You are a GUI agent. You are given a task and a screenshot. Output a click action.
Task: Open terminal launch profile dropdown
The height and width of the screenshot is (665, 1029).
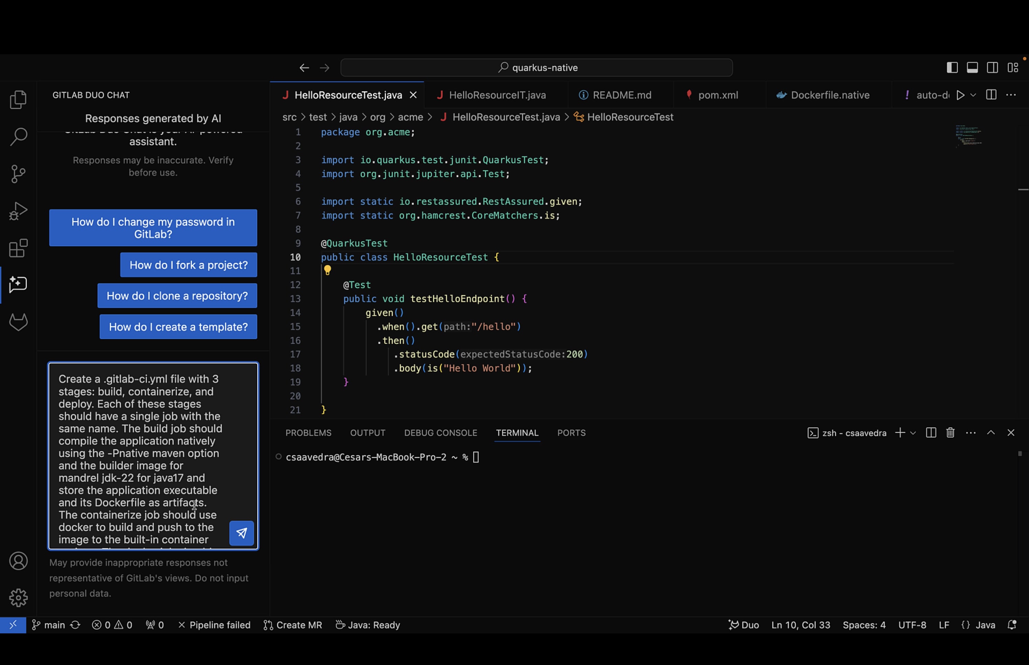click(x=912, y=433)
